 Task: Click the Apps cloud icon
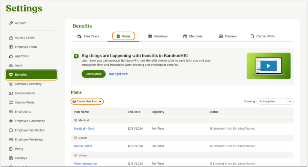click(x=11, y=65)
